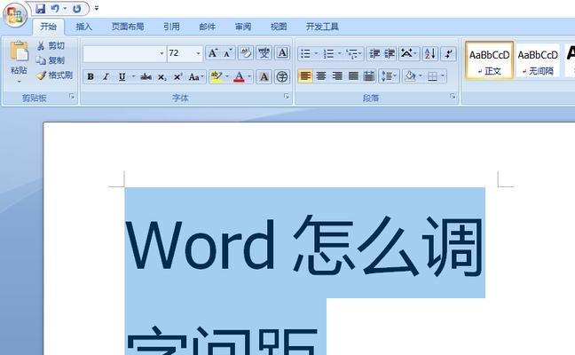Open Asian layout 中文版式 icon
This screenshot has width=575, height=355.
(406, 54)
